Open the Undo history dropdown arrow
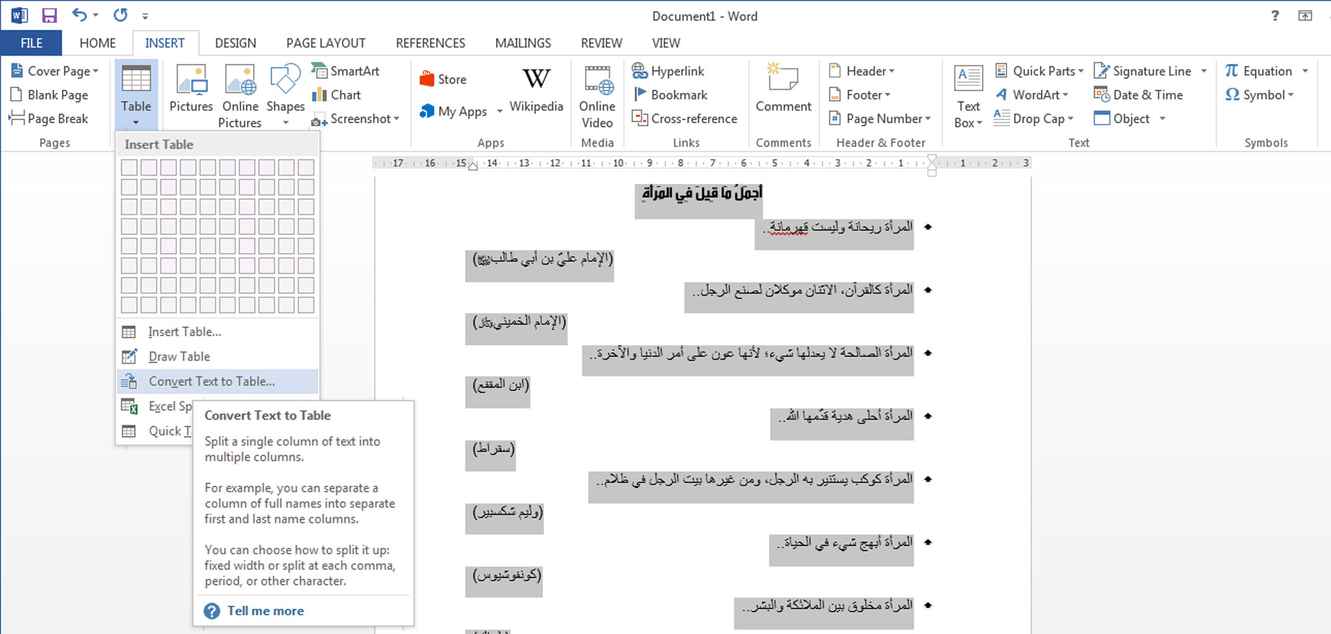 pos(95,15)
